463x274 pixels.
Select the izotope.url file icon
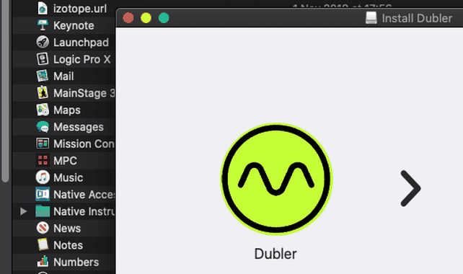[43, 8]
